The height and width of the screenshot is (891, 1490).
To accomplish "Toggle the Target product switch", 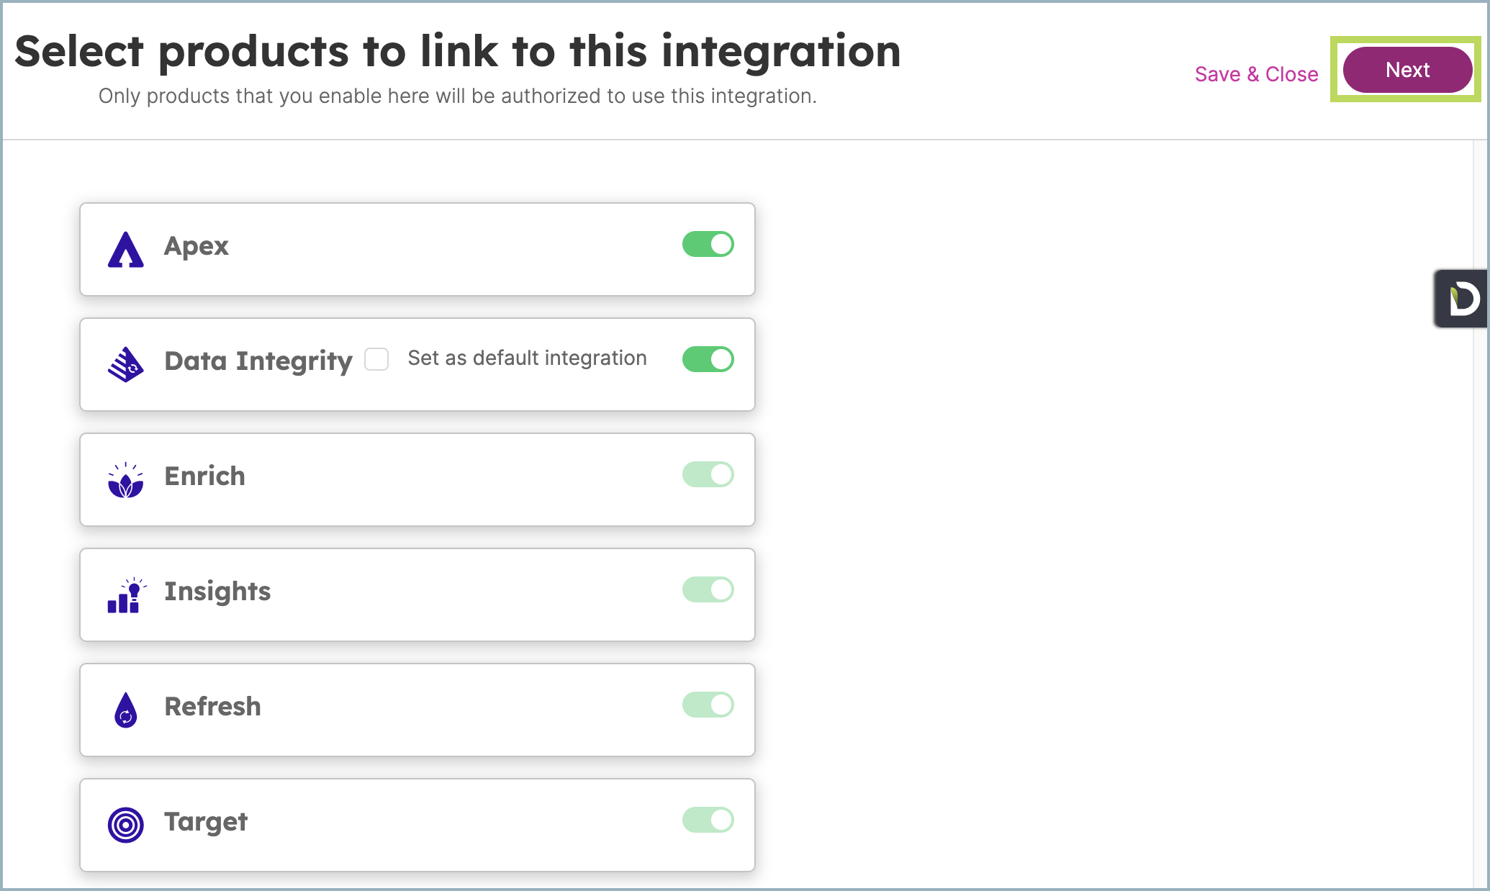I will (708, 820).
